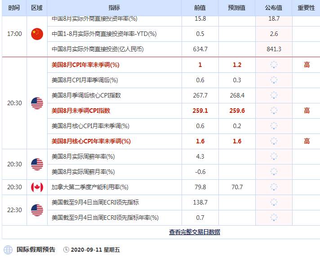Image resolution: width=320 pixels, height=258 pixels.
Task: Click loading spinner for 美国8月实际周薪年率
Action: (x=274, y=156)
